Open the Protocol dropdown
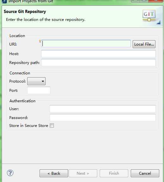 36,81
